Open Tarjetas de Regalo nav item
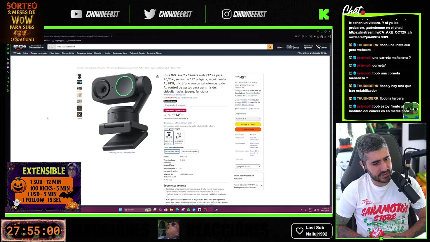The height and width of the screenshot is (242, 430). click(x=137, y=53)
